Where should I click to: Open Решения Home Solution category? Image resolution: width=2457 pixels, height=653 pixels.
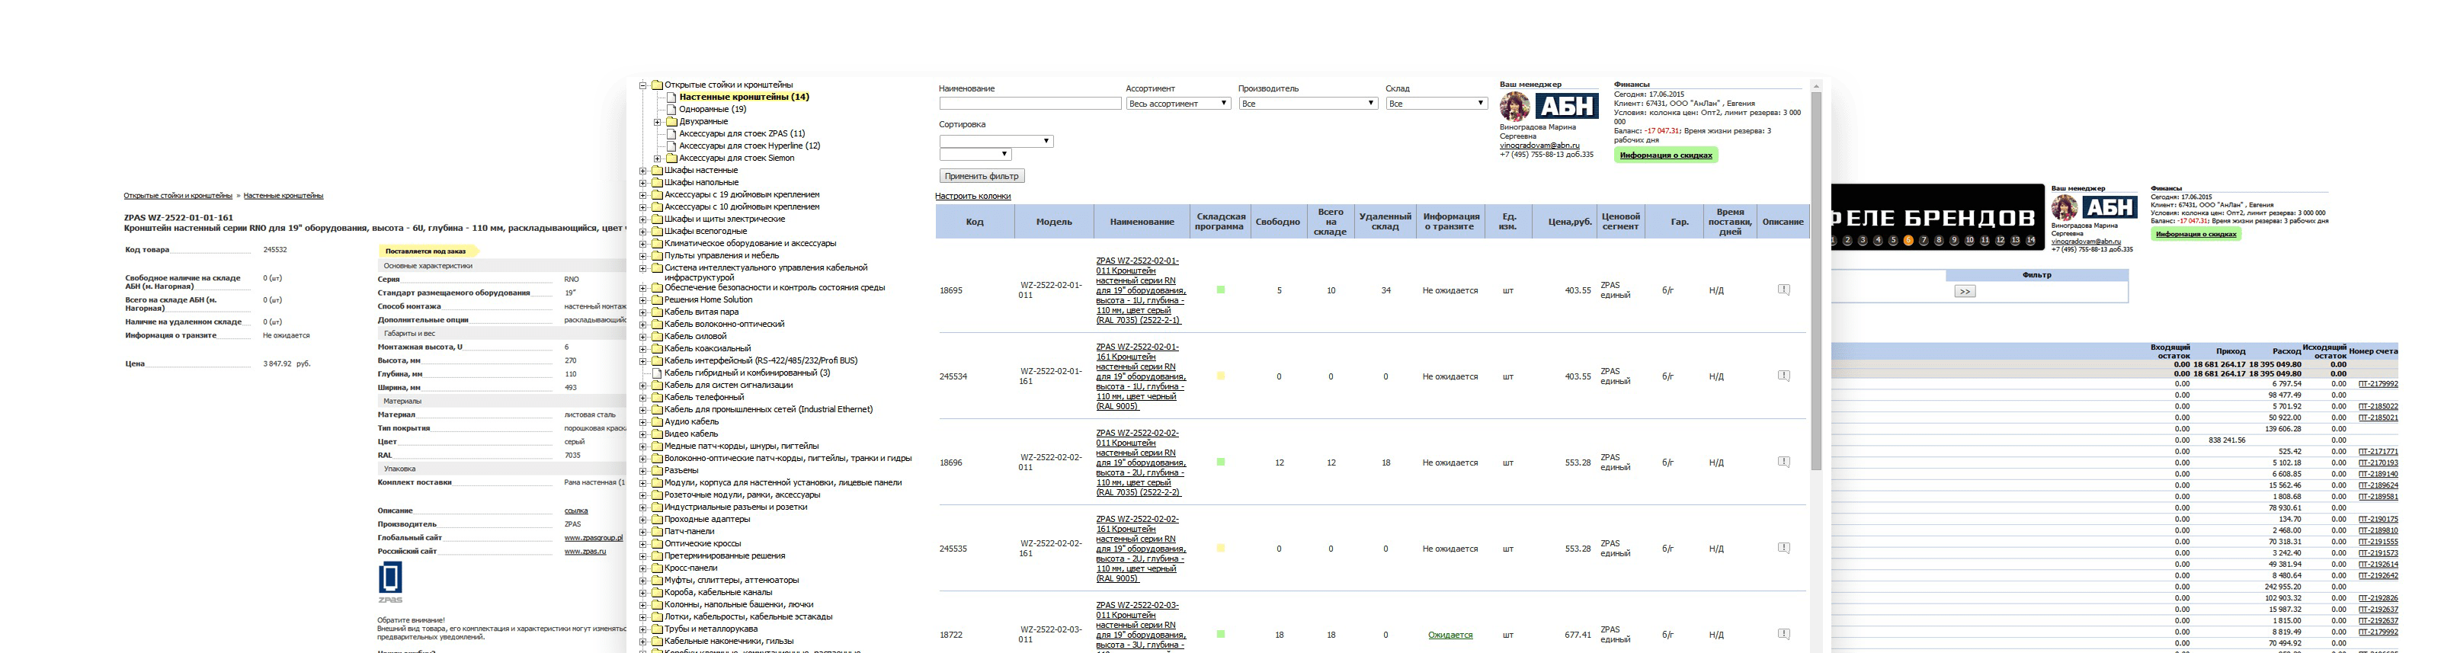click(x=709, y=299)
